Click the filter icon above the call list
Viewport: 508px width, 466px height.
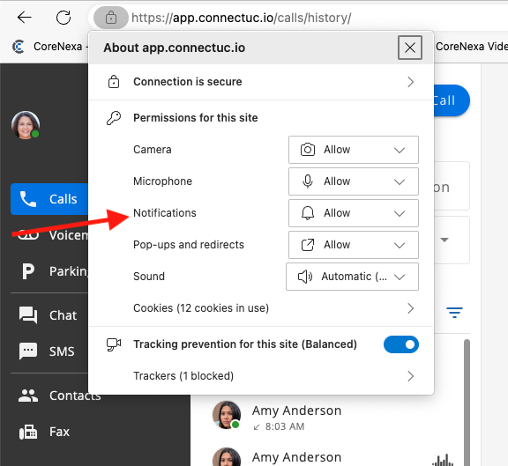pyautogui.click(x=454, y=313)
